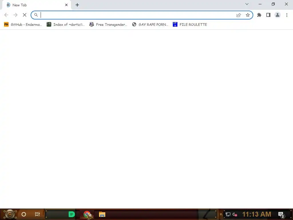Minimize the Chrome window

pos(260,4)
